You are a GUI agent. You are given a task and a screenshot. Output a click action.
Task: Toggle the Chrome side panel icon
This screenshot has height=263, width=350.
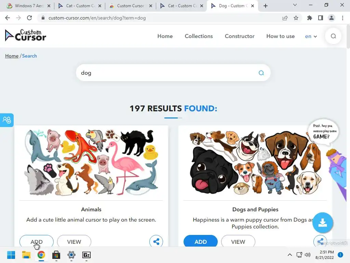pyautogui.click(x=321, y=18)
